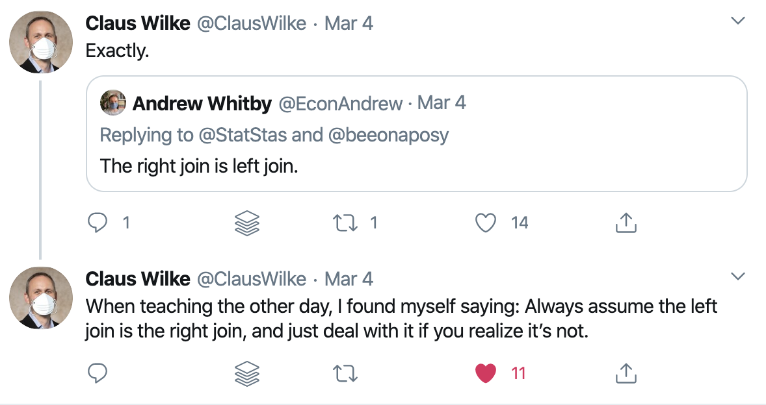This screenshot has width=766, height=405.
Task: Open the @StatStas mention link
Action: (x=243, y=135)
